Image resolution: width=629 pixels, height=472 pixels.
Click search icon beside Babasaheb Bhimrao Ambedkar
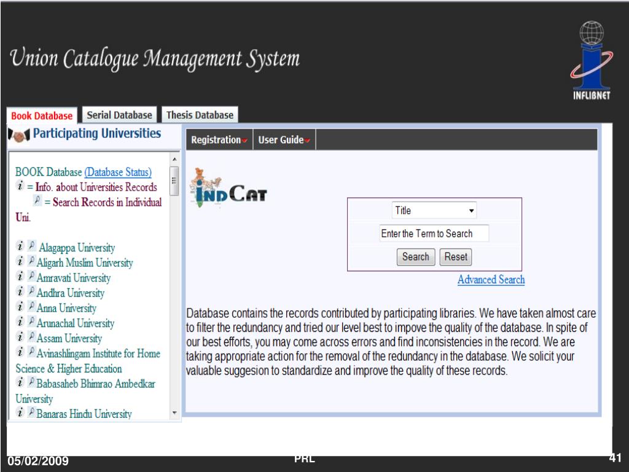(x=32, y=382)
